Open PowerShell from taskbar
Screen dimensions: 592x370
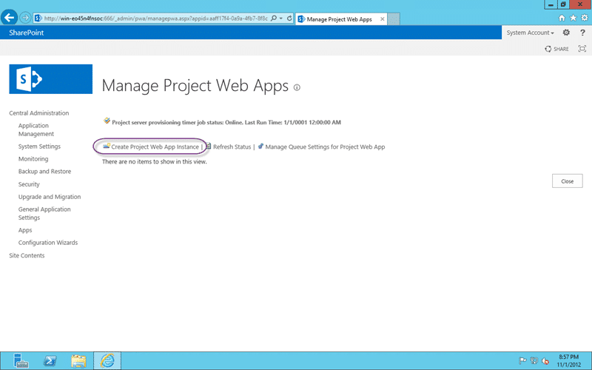click(x=50, y=361)
